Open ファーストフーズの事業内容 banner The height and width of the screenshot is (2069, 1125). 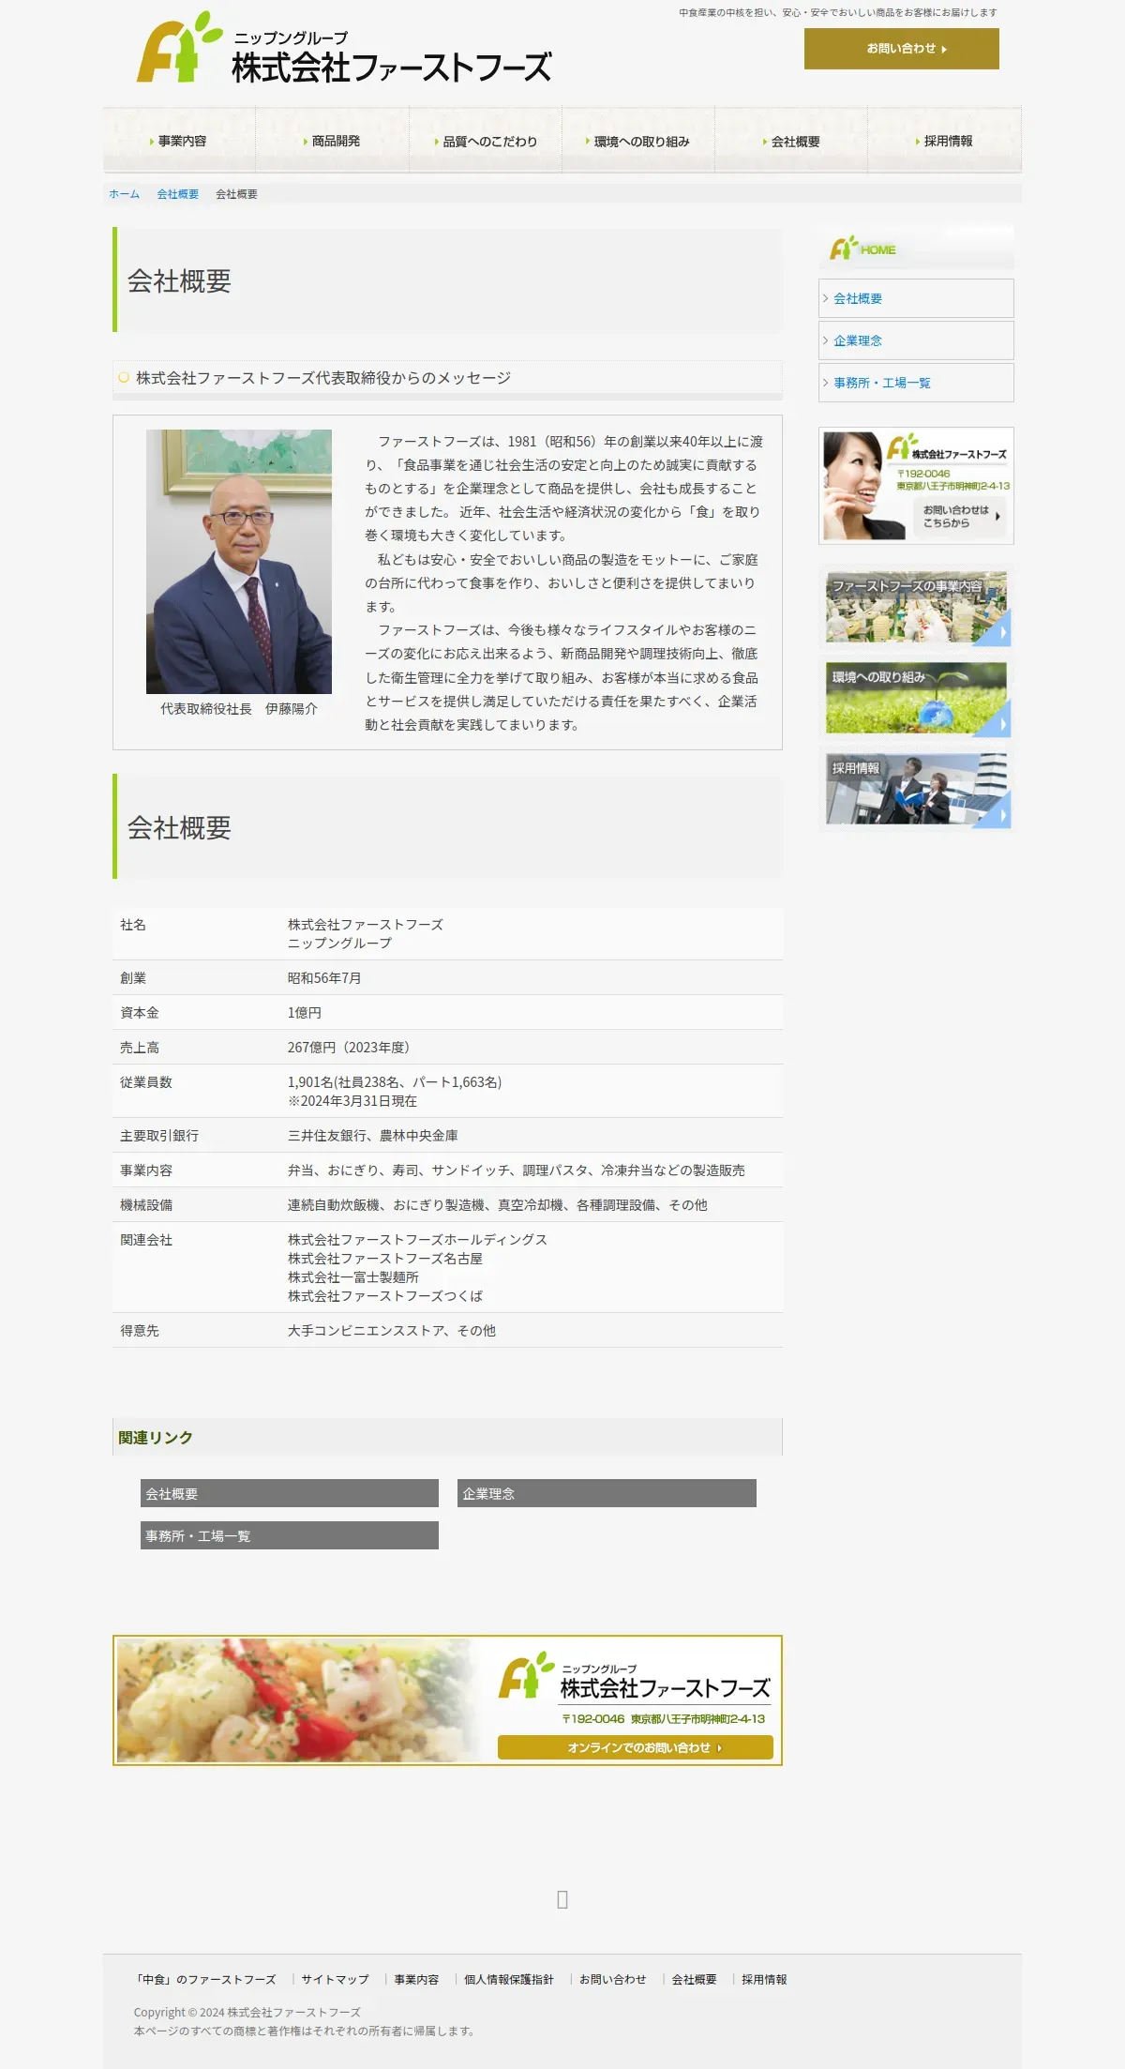pos(917,608)
